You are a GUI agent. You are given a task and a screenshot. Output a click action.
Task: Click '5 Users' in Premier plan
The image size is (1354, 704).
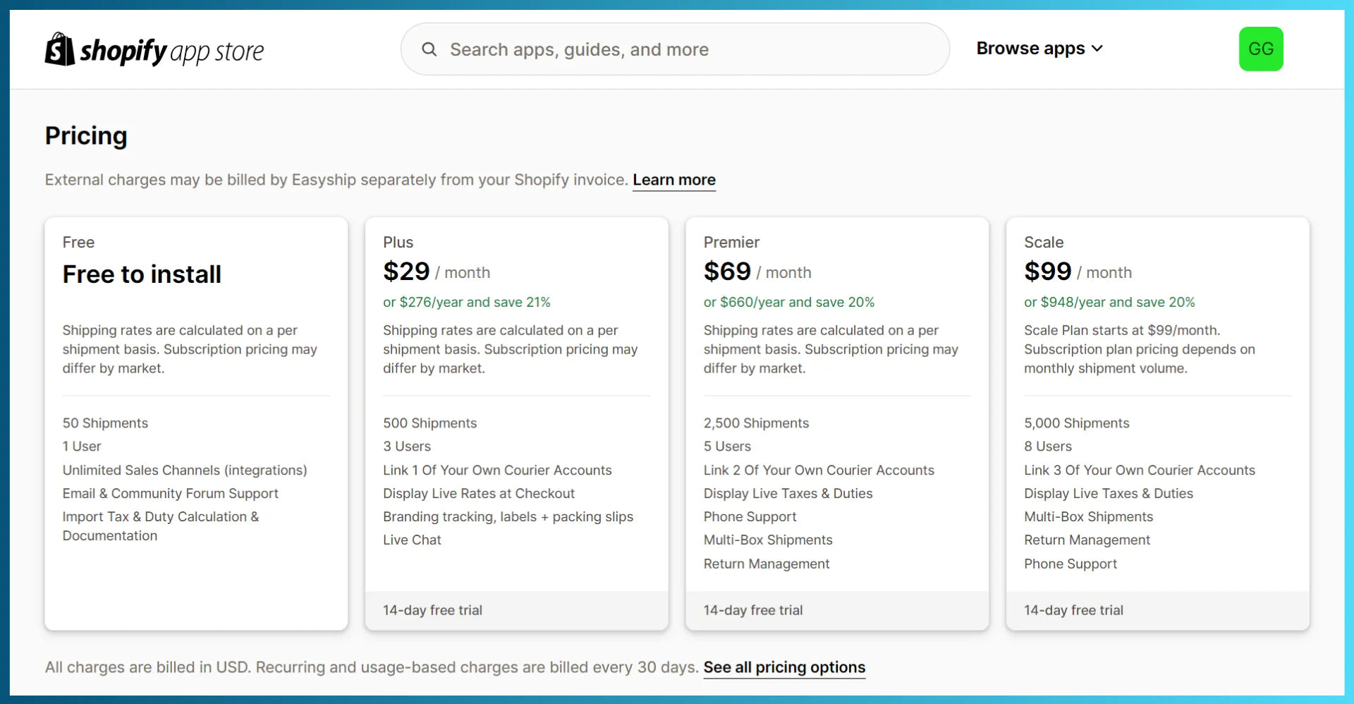pyautogui.click(x=727, y=447)
